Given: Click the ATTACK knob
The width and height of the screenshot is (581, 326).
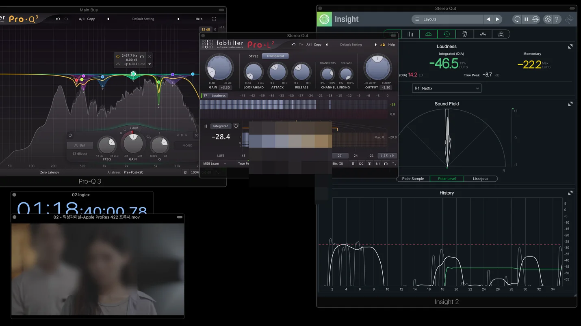Looking at the screenshot, I should coord(277,72).
